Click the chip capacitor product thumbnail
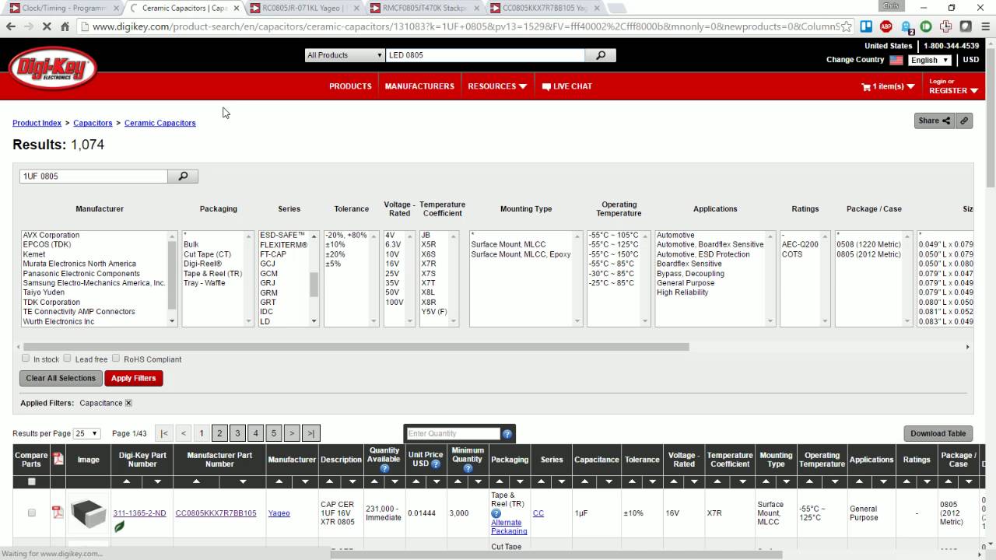This screenshot has width=996, height=560. pos(89,513)
